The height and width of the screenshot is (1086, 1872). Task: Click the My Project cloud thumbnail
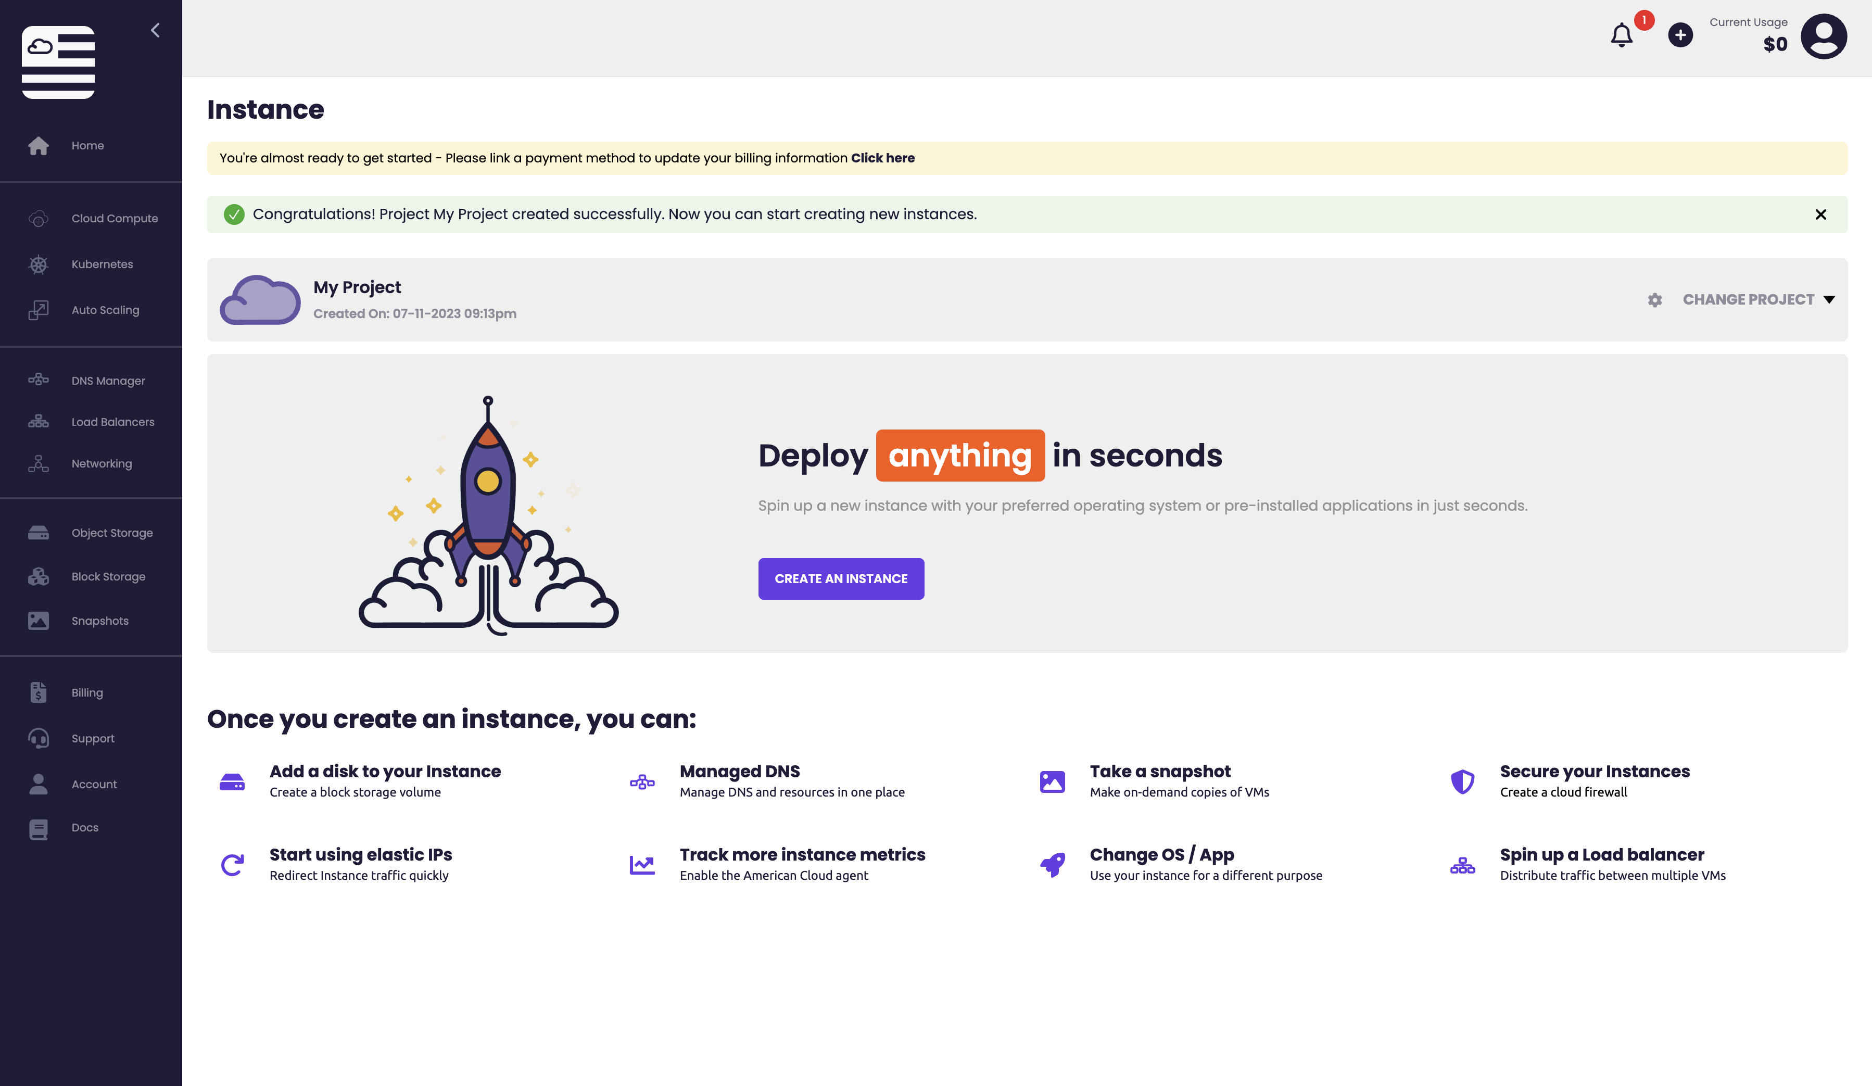click(x=259, y=299)
